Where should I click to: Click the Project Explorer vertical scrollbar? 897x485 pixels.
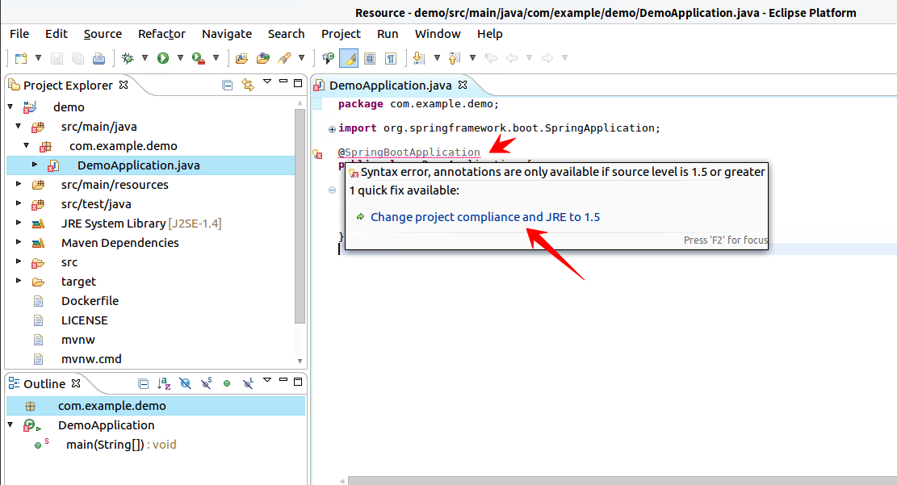300,216
